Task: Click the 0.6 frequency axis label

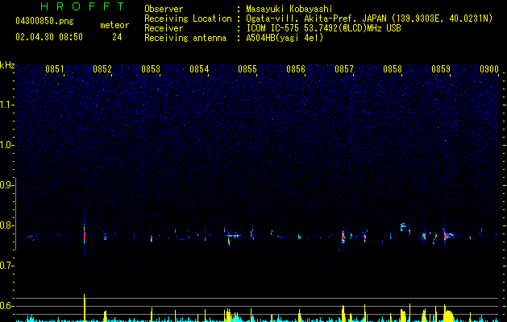Action: coord(7,306)
